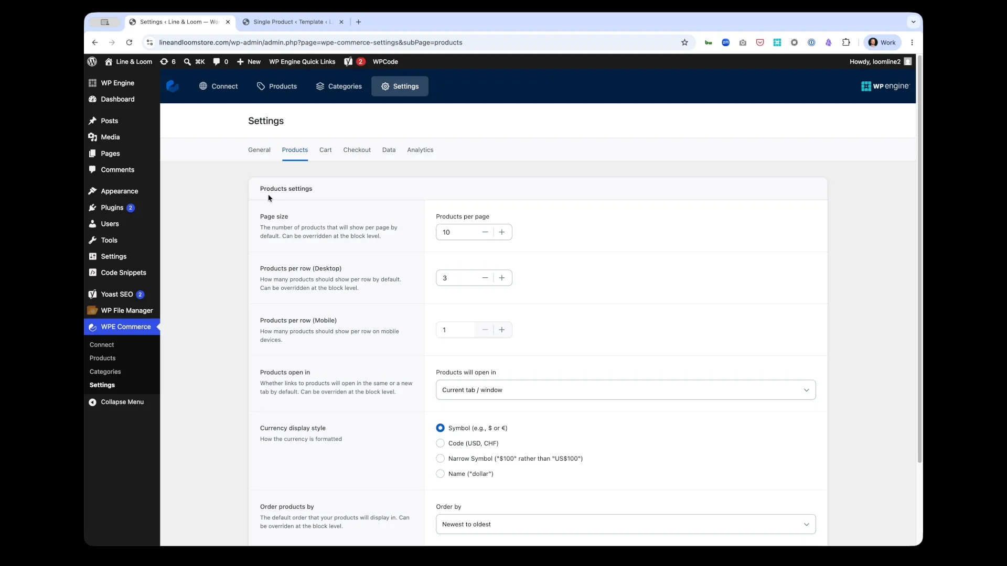Click the Pocket extension icon

pyautogui.click(x=760, y=42)
